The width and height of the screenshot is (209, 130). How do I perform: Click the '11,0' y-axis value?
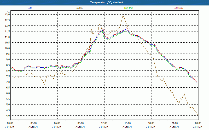(8, 37)
